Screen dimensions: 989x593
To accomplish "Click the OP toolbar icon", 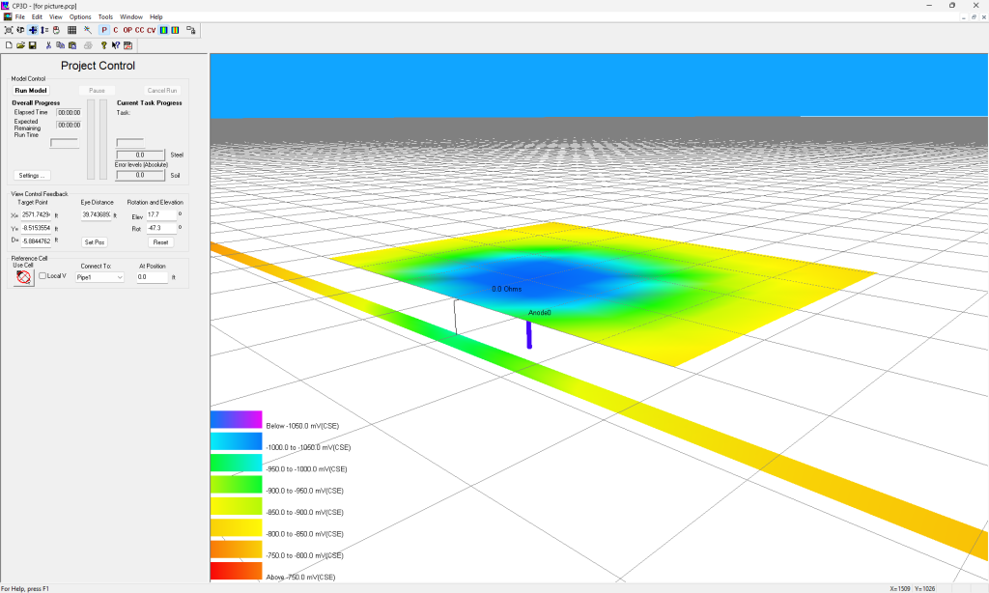I will [x=127, y=30].
